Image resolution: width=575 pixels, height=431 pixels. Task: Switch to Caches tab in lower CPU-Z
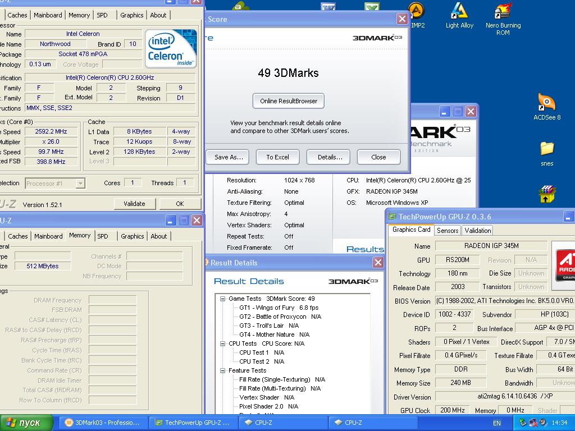coord(17,236)
